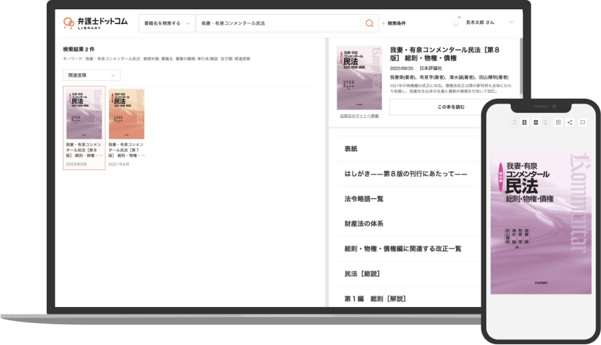Click 第7版 result title text

(x=126, y=150)
